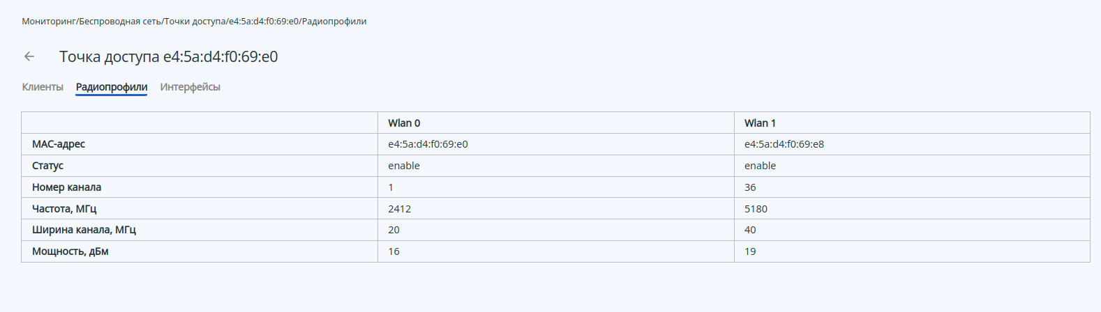Image resolution: width=1101 pixels, height=312 pixels.
Task: Click the breadcrumb path at top
Action: point(194,22)
